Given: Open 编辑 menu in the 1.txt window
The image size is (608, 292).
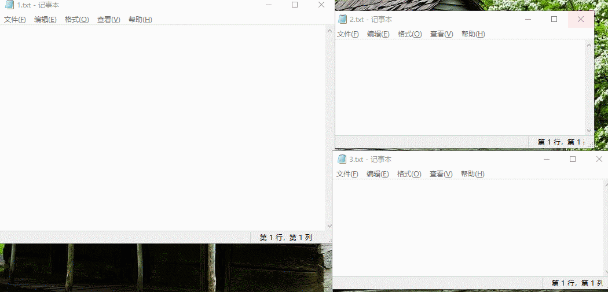Looking at the screenshot, I should coord(45,20).
